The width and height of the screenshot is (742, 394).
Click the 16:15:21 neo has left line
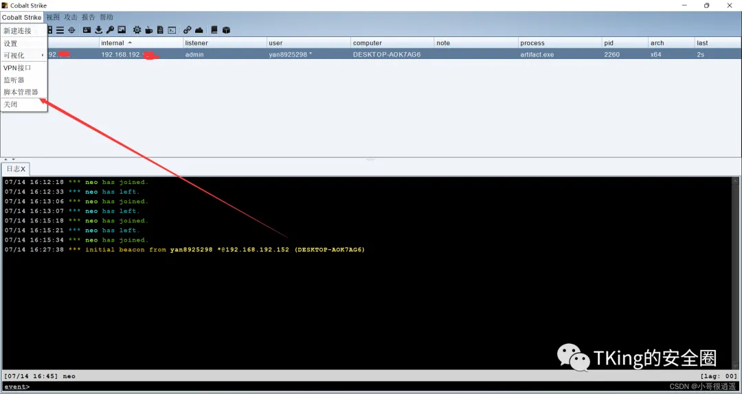click(x=72, y=231)
